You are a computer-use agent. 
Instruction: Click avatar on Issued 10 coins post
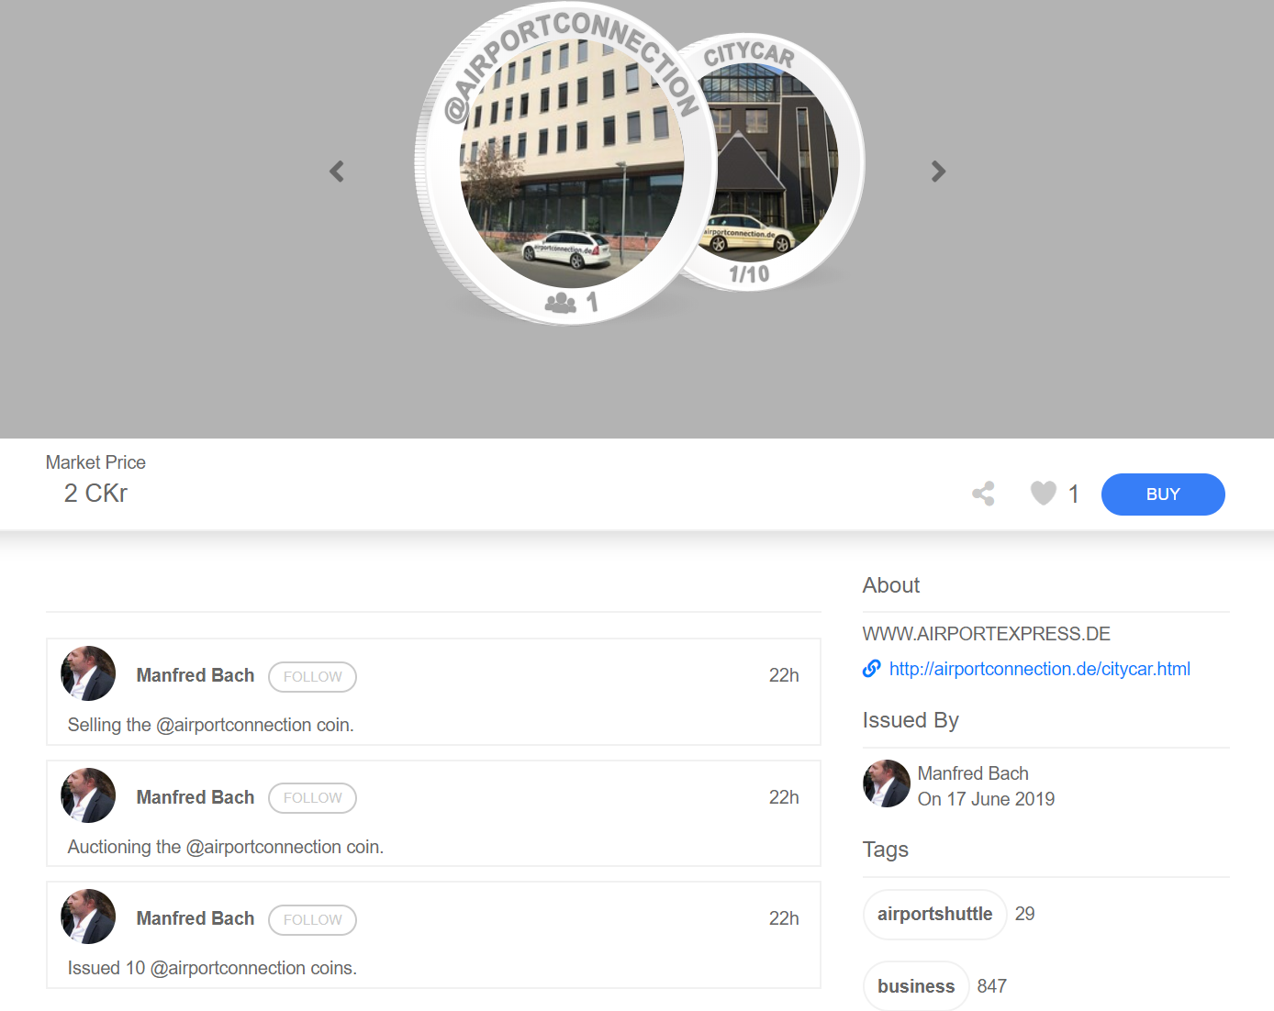(x=88, y=917)
